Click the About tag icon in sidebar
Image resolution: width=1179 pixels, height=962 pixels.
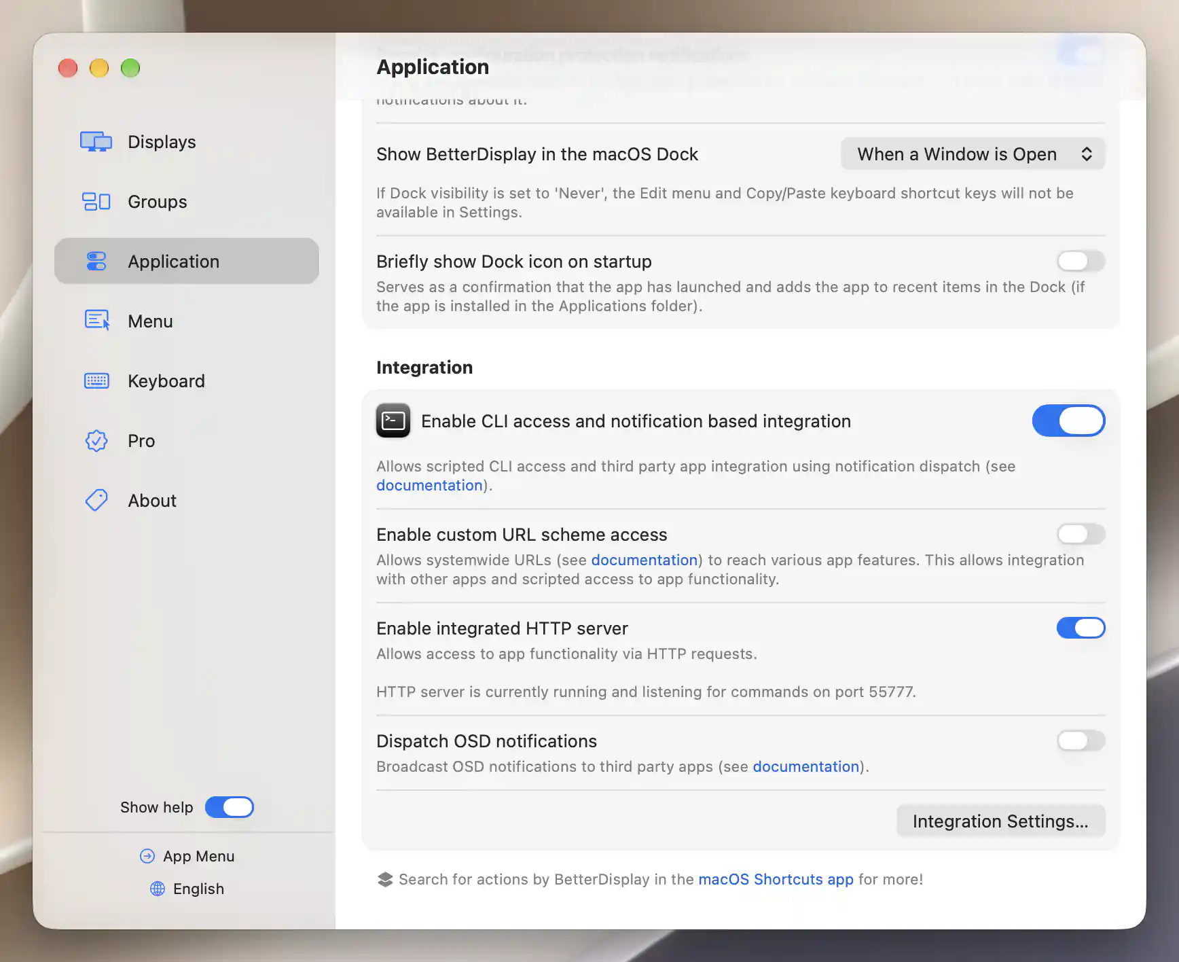pyautogui.click(x=96, y=500)
